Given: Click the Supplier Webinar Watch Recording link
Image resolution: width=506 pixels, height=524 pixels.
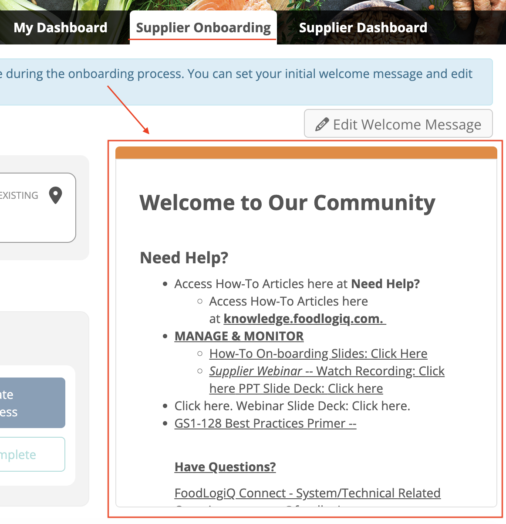Looking at the screenshot, I should coord(327,371).
